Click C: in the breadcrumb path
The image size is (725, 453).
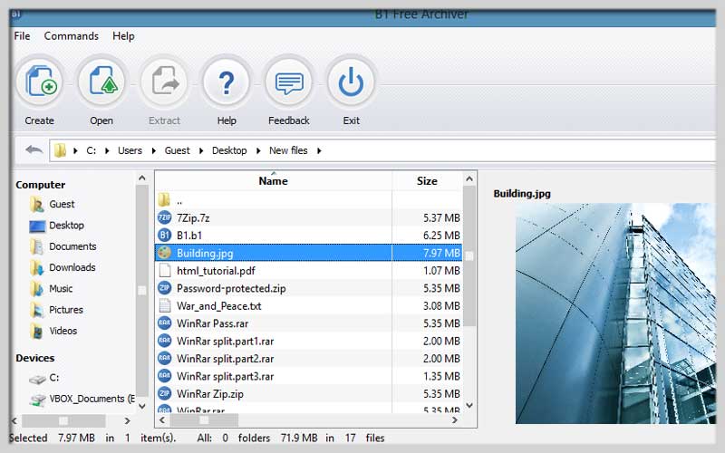[92, 150]
